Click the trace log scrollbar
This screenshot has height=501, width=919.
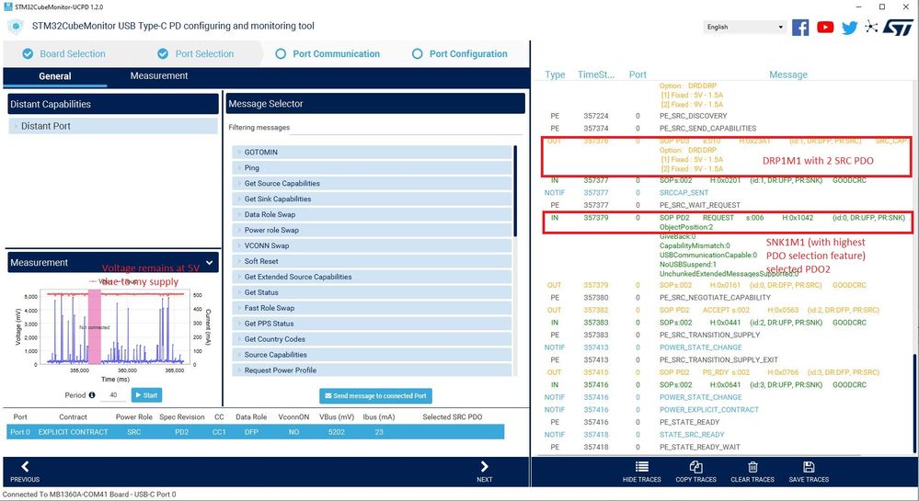pos(914,404)
